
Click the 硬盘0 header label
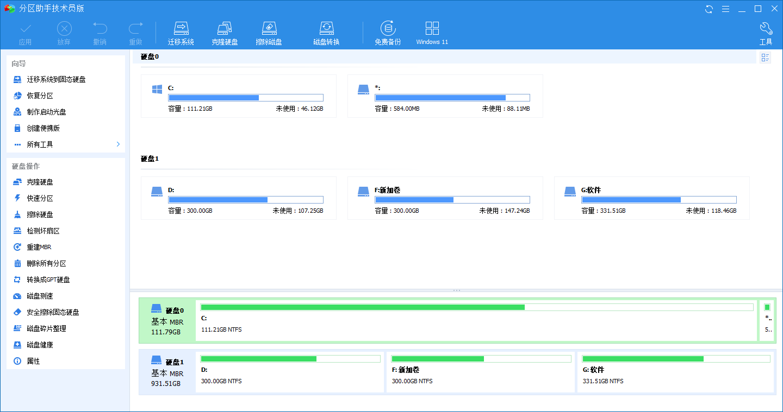click(150, 56)
